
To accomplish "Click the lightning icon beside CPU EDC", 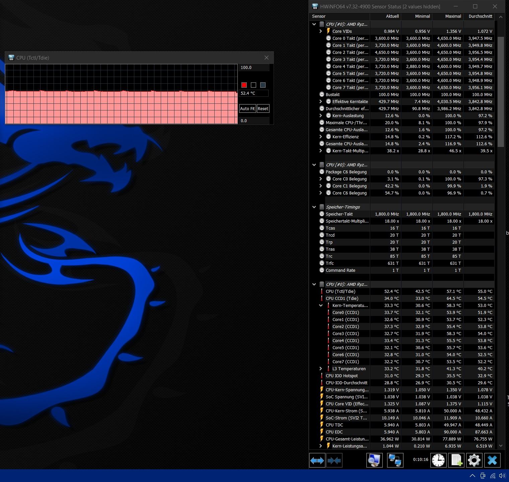I will tap(322, 432).
